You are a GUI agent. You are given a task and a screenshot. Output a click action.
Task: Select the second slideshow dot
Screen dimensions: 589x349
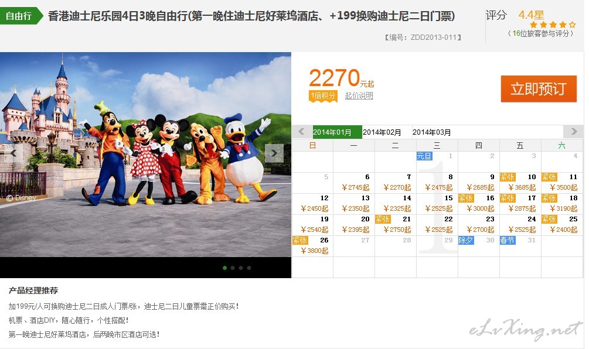[233, 268]
